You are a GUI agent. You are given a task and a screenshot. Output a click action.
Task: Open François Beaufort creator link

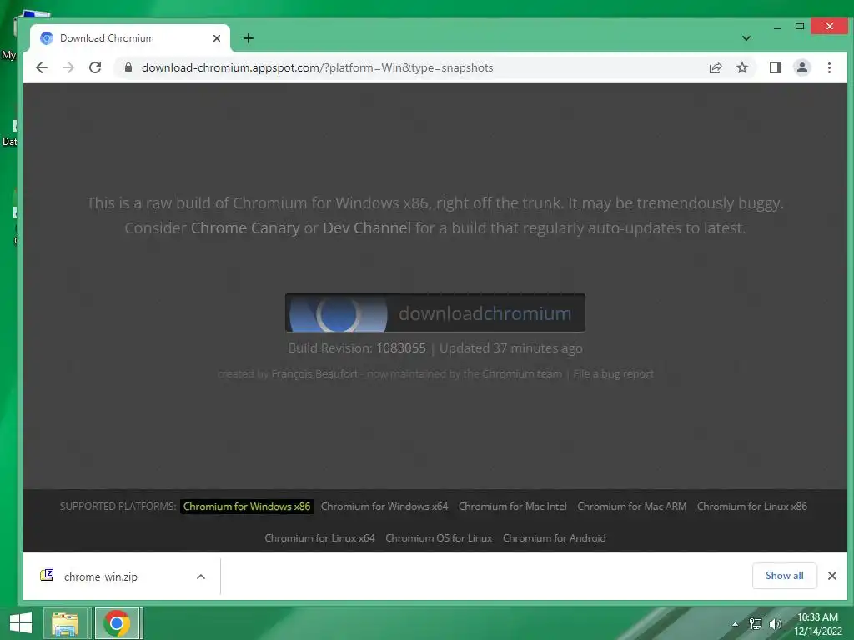314,374
